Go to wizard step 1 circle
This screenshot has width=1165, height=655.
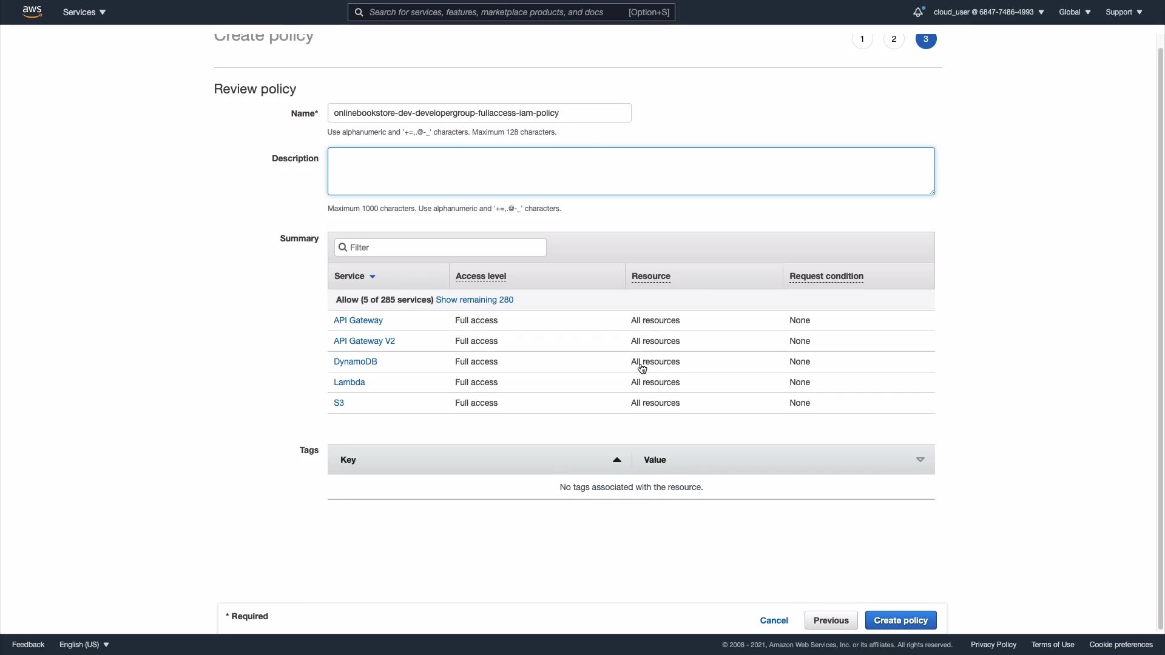pos(862,39)
